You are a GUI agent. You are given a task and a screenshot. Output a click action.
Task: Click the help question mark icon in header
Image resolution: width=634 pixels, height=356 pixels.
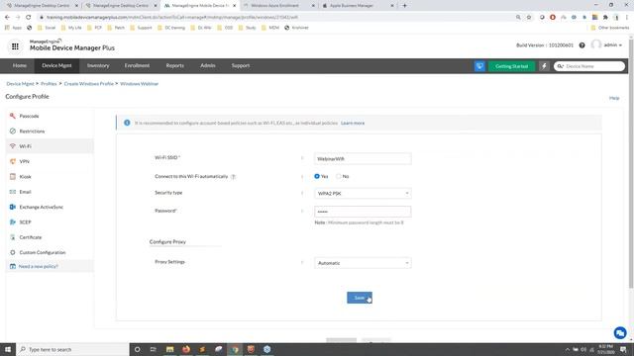[581, 45]
